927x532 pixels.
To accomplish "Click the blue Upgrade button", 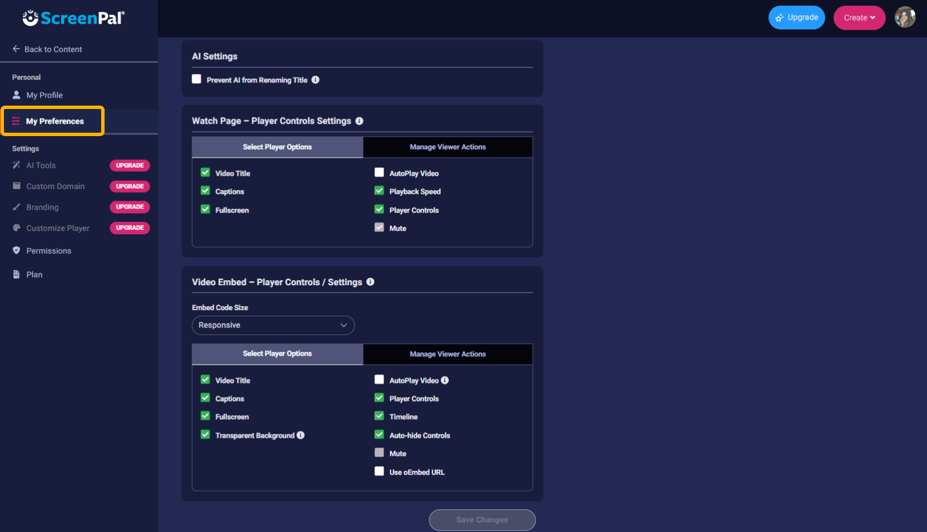I will 796,18.
